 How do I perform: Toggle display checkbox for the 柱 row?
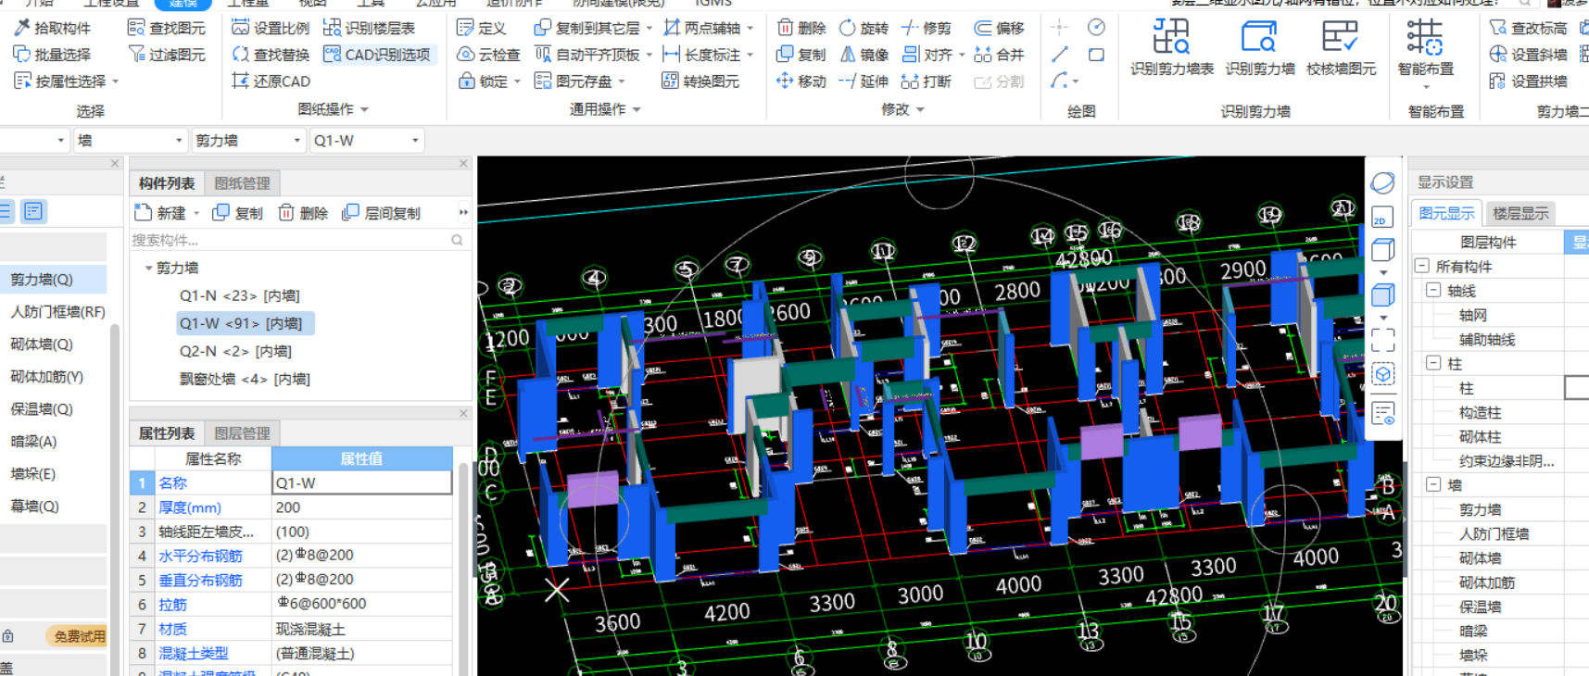1577,388
